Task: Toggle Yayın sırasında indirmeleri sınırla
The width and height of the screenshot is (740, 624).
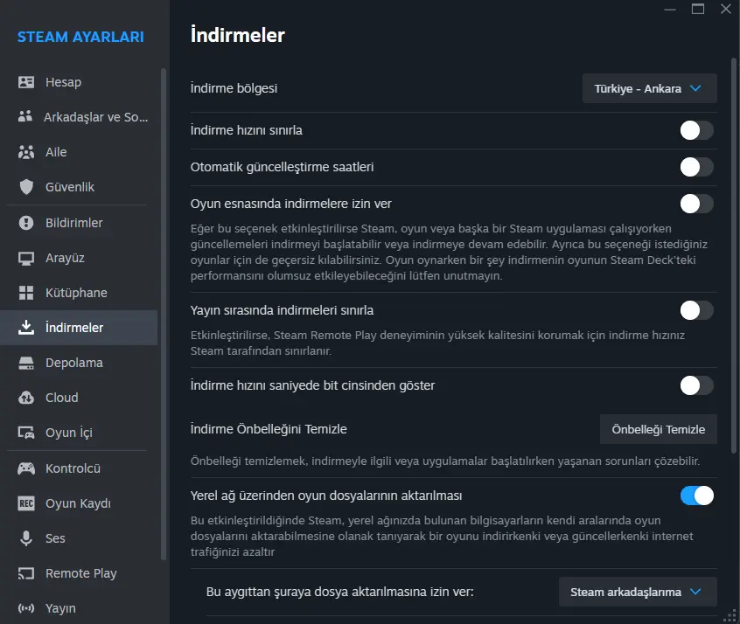Action: click(696, 310)
